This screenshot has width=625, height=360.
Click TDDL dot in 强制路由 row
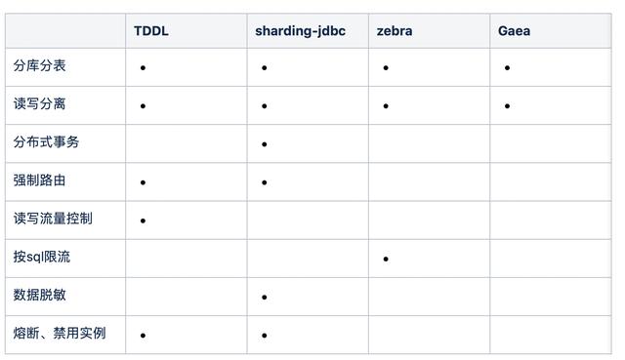pos(143,182)
